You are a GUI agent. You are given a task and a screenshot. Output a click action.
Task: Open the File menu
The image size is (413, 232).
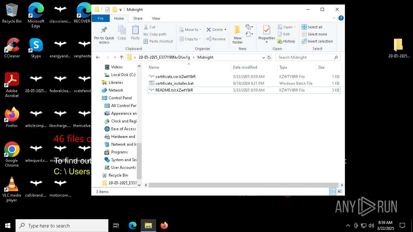101,18
